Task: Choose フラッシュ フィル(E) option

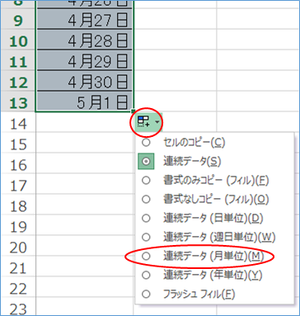Action: click(188, 294)
